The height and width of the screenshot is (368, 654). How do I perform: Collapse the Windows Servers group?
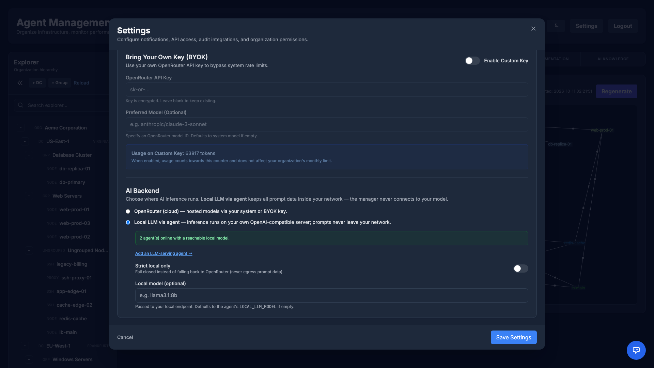pyautogui.click(x=29, y=359)
